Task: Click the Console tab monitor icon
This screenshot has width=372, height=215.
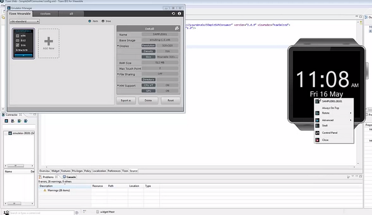Action: click(x=65, y=177)
